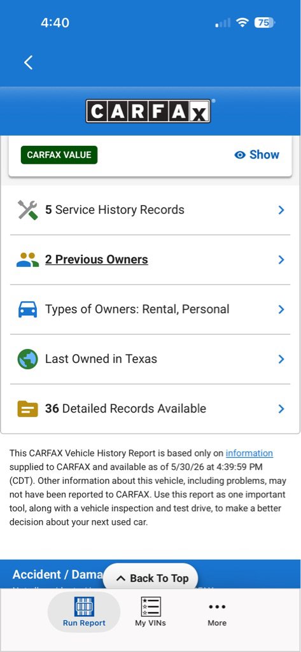The image size is (301, 652).
Task: Expand the Types of Owners row chevron
Action: point(281,309)
